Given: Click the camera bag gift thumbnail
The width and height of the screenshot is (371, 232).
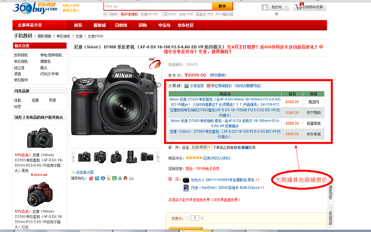Looking at the screenshot, I should (x=186, y=180).
